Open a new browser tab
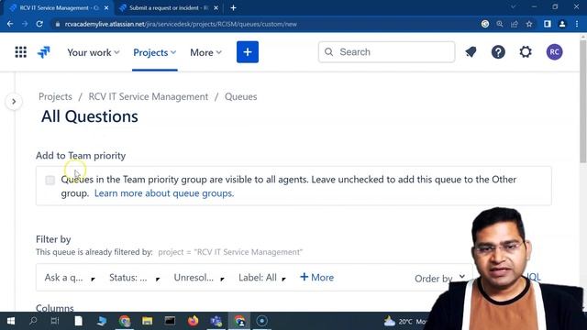The image size is (587, 330). 233,8
